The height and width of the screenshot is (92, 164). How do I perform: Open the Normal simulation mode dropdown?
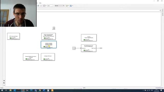pos(59,6)
